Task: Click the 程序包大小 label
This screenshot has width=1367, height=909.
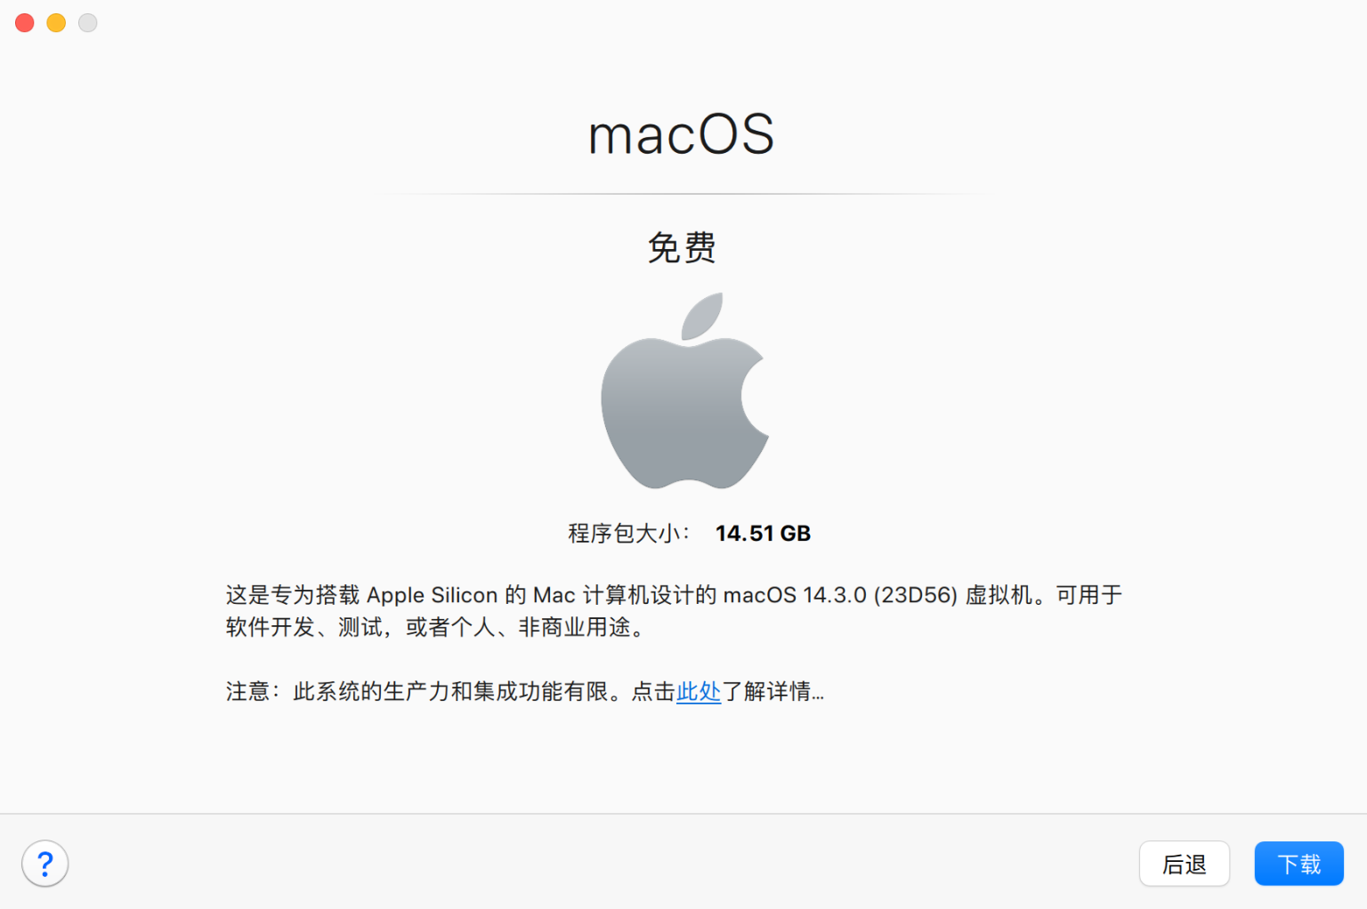Action: (628, 534)
